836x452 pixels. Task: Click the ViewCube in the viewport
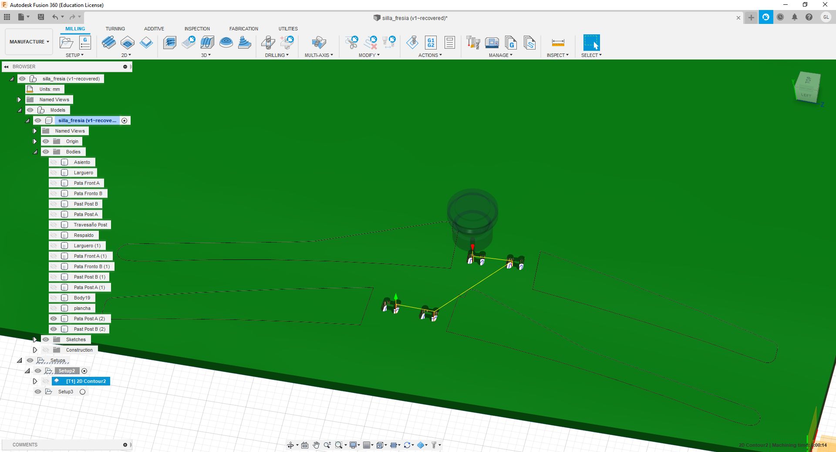[807, 87]
